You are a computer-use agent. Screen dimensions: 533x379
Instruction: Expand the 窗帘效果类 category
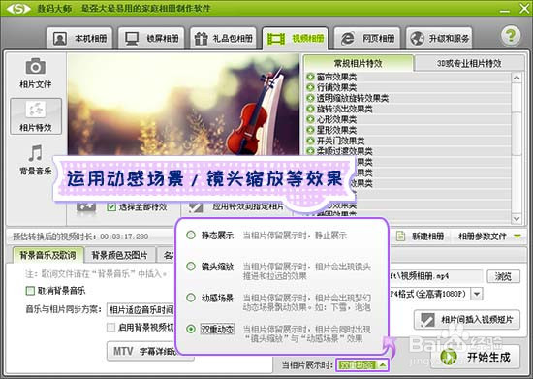pos(310,77)
